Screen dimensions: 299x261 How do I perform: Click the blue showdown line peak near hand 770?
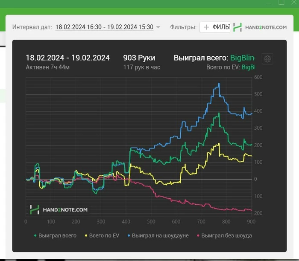click(219, 83)
